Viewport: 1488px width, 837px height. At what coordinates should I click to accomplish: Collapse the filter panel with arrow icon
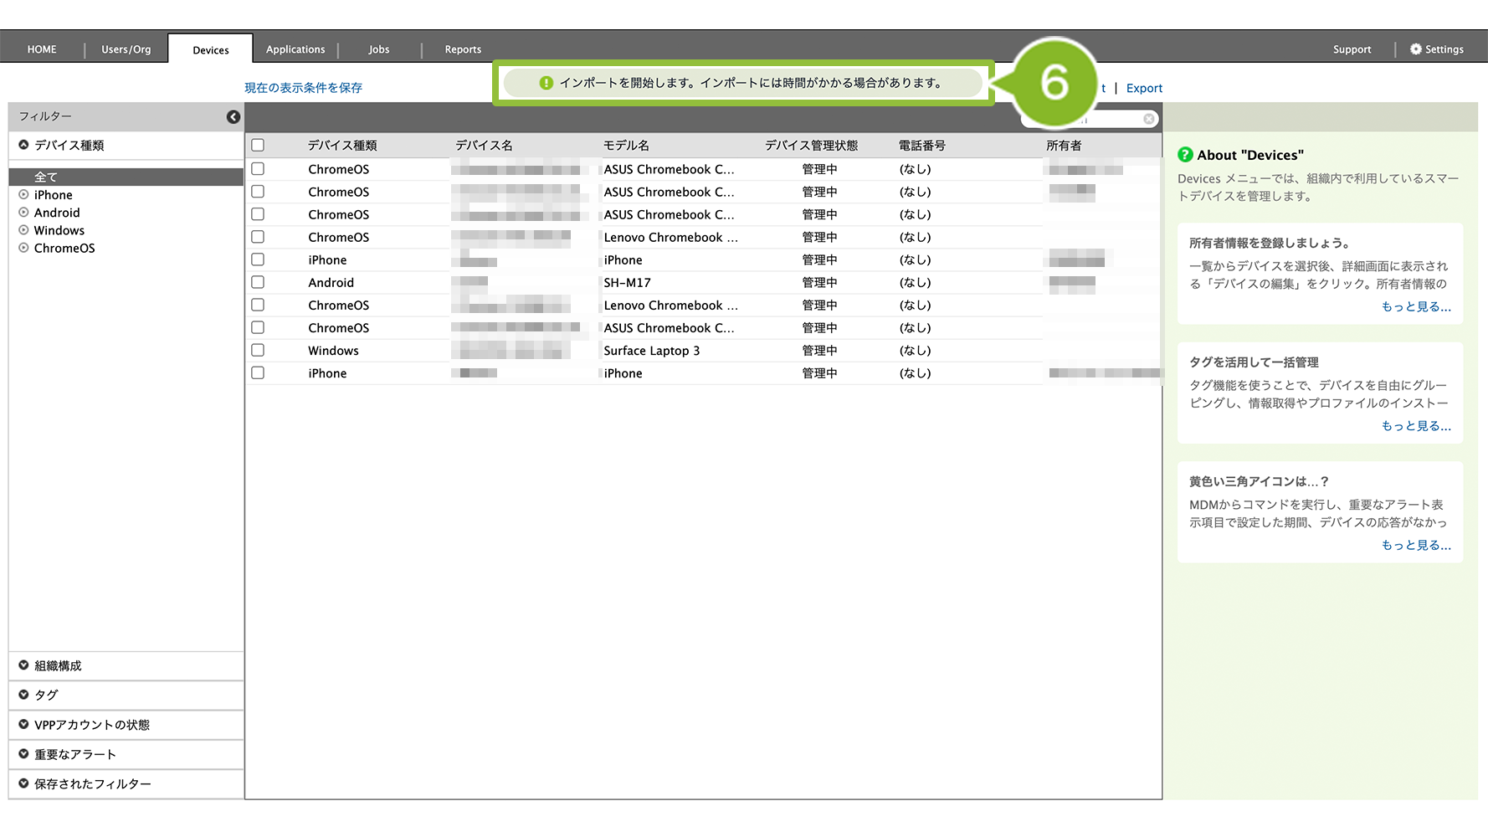[233, 117]
